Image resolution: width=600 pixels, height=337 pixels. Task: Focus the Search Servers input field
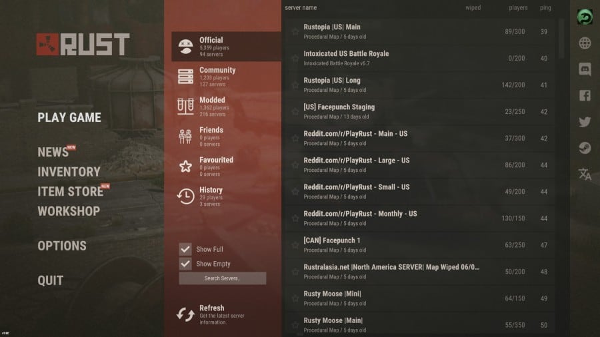(x=222, y=278)
